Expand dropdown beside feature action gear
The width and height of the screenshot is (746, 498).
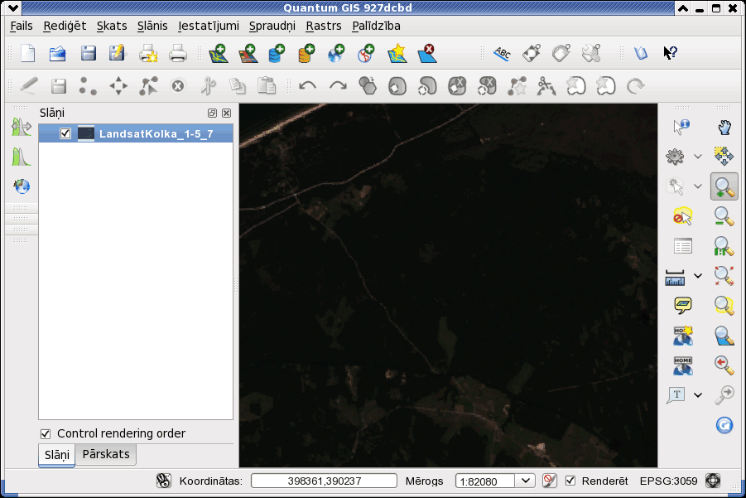tap(698, 156)
